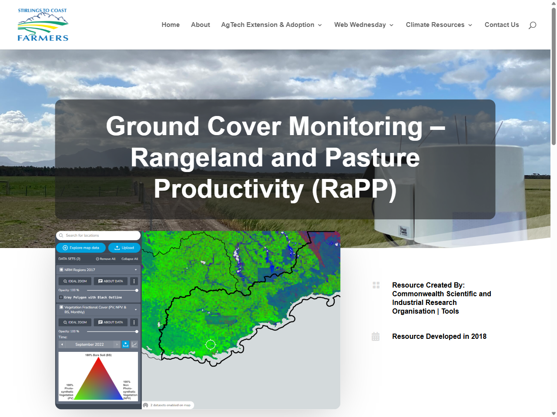Collapse the NRM Regions 2017 layer chevron
557x417 pixels.
pos(136,270)
